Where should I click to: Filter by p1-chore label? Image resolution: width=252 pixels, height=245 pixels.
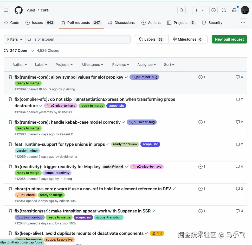pos(26,195)
